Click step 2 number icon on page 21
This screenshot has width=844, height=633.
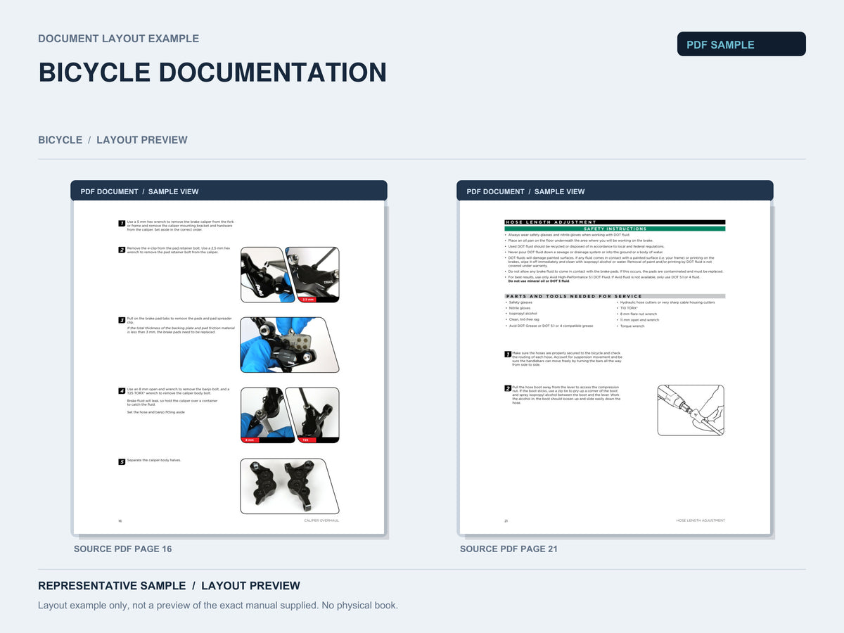(508, 388)
